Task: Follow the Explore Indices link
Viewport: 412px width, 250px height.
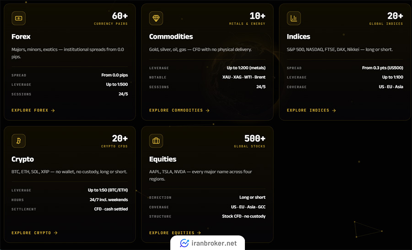Action: pos(311,110)
